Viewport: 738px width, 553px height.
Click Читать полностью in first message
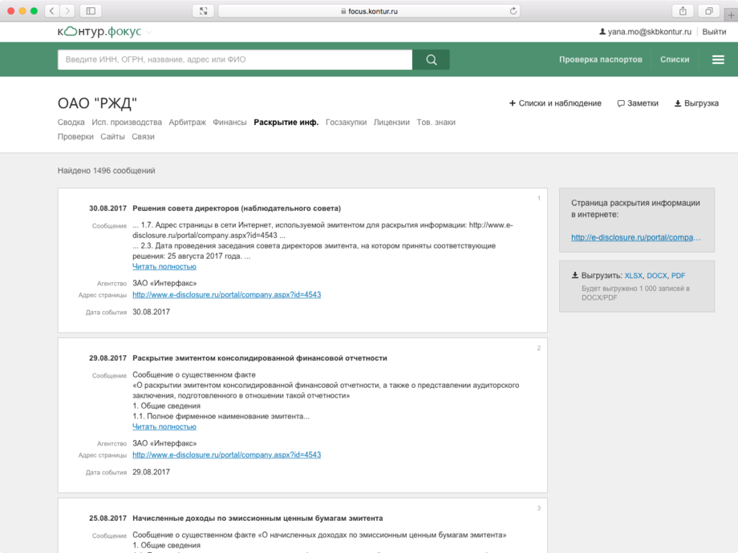click(x=164, y=267)
